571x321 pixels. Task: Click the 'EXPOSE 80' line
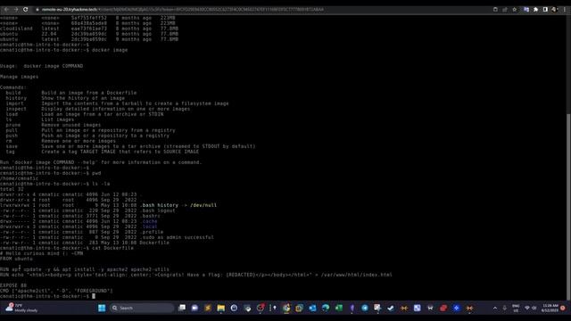pos(13,285)
